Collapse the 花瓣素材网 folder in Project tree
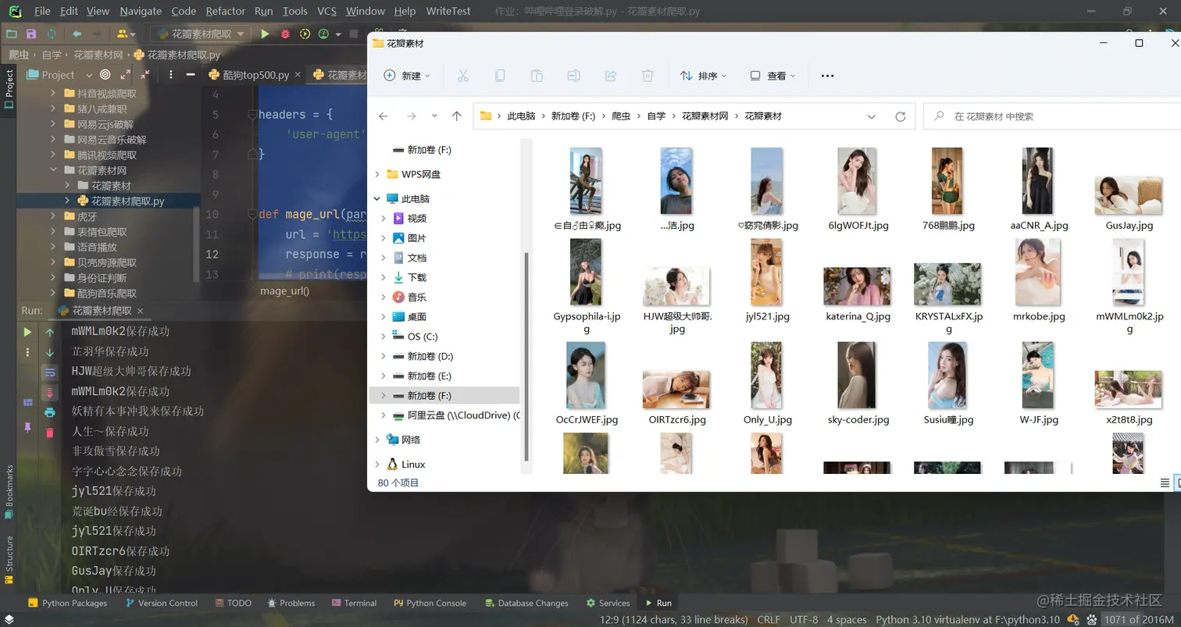 (53, 170)
